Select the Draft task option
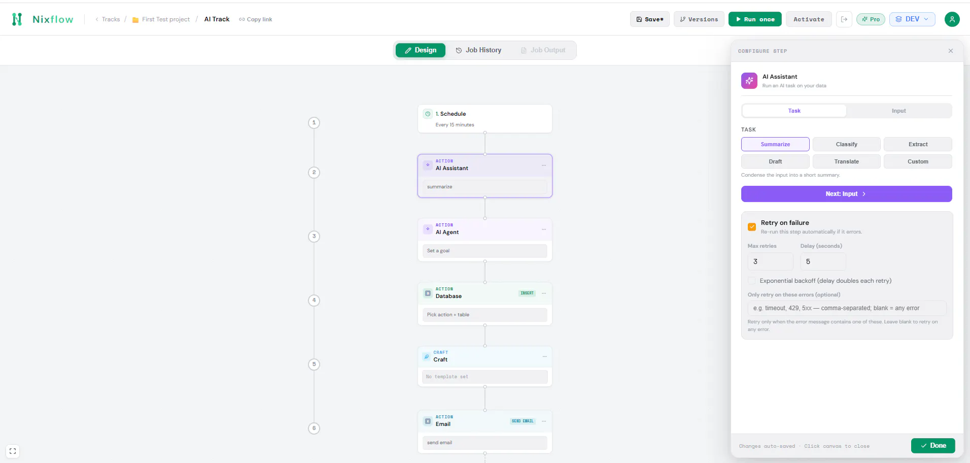The height and width of the screenshot is (463, 970). click(775, 161)
